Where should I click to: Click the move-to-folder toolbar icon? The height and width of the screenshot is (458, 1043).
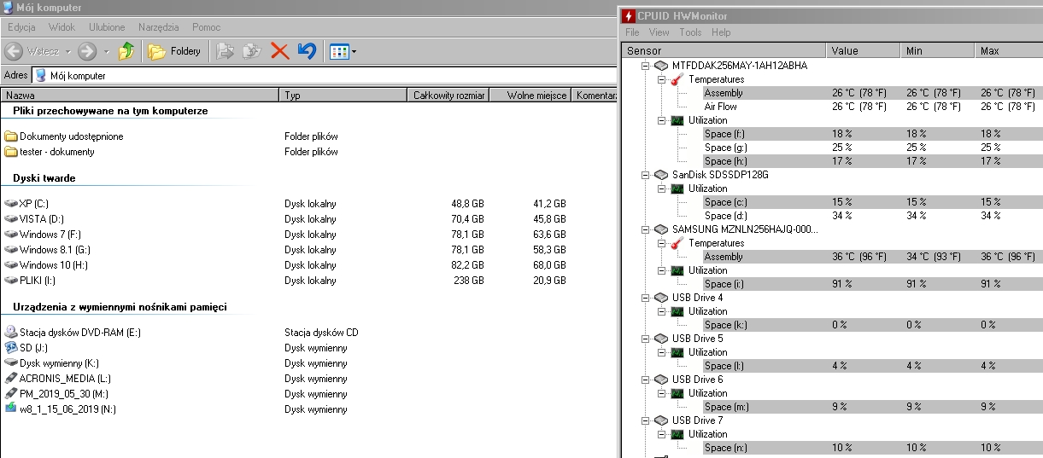[226, 51]
